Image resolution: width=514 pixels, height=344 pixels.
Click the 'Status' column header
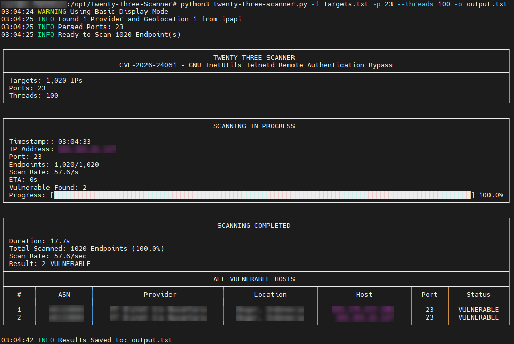479,294
